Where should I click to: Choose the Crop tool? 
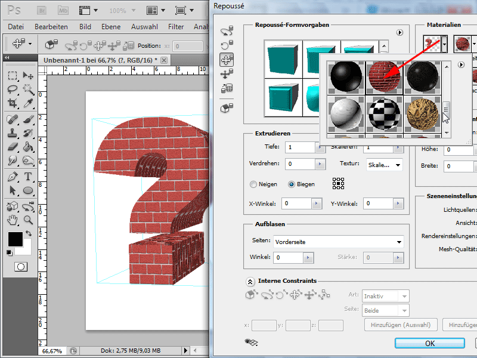(x=12, y=103)
